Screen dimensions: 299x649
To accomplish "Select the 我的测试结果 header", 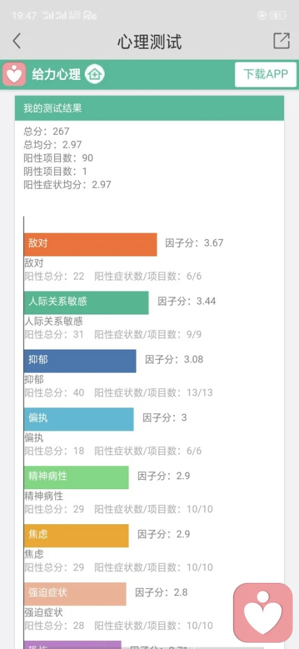I will [x=149, y=109].
